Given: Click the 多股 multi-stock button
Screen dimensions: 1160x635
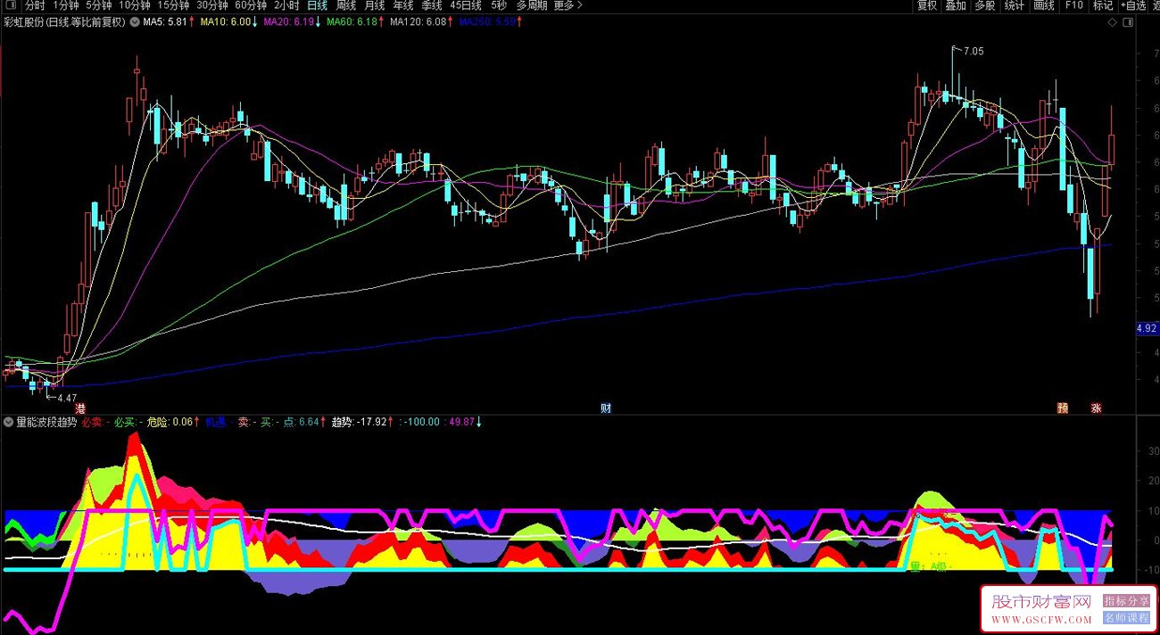Looking at the screenshot, I should (985, 5).
